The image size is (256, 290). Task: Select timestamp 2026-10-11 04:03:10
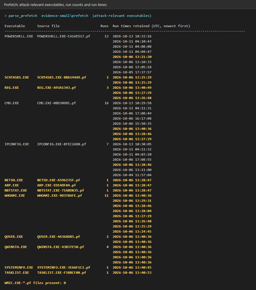[x=132, y=154]
